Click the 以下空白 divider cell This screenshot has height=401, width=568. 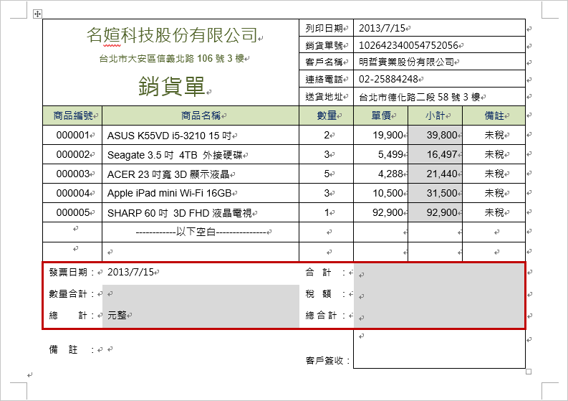(201, 232)
